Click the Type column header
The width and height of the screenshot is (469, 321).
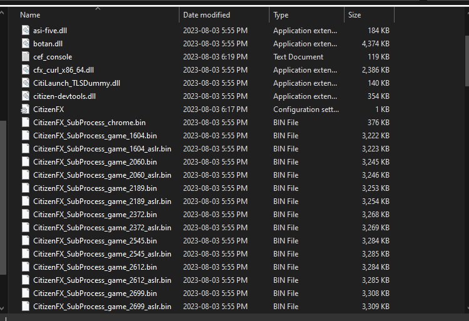[281, 15]
